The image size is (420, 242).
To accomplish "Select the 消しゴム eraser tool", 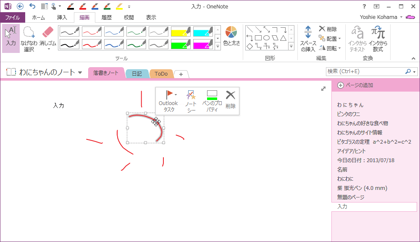I will pyautogui.click(x=48, y=35).
